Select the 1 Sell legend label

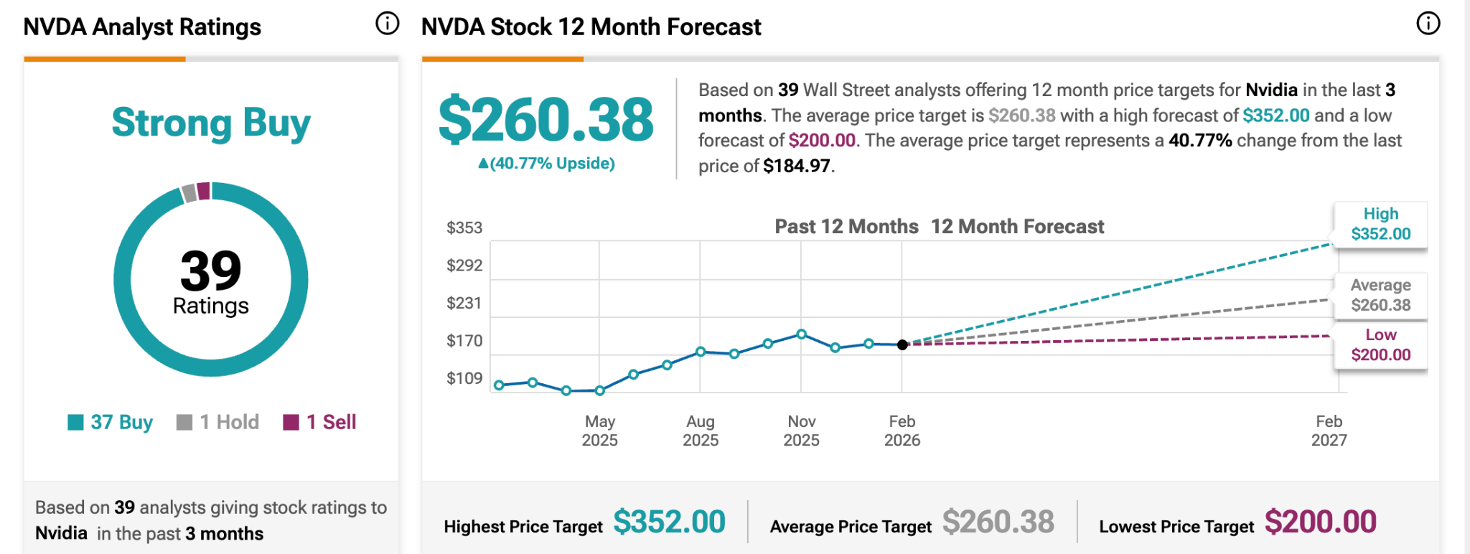tap(331, 422)
